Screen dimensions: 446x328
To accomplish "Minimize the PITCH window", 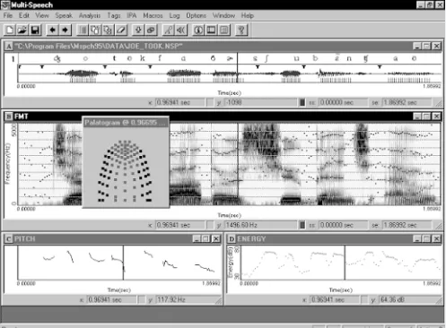I will tap(197, 238).
